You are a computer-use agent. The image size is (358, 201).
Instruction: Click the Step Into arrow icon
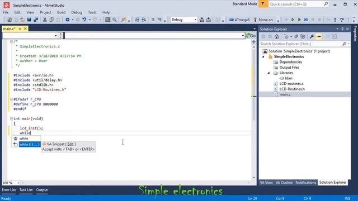point(335,20)
